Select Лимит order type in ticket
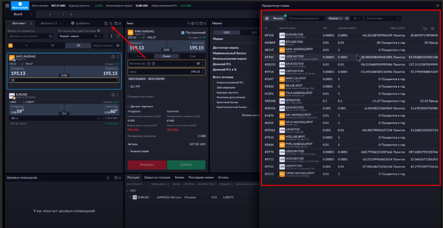The width and height of the screenshot is (443, 228). click(167, 56)
